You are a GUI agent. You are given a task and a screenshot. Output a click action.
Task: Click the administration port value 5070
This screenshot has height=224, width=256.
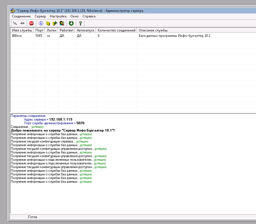point(80,123)
